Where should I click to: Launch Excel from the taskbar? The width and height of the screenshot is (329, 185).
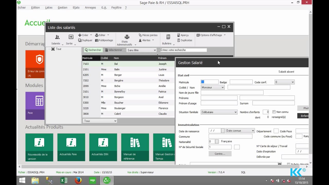click(64, 180)
